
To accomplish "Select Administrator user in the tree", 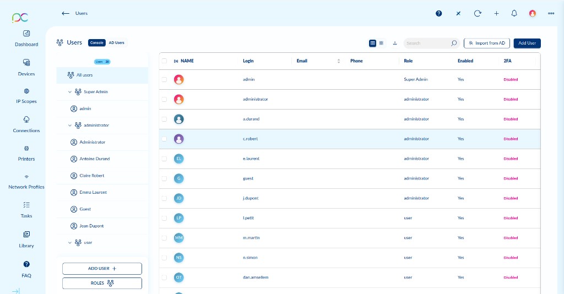I will [102, 143].
